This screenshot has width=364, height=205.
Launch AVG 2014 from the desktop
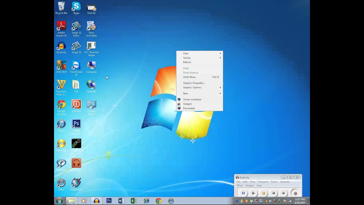(61, 65)
